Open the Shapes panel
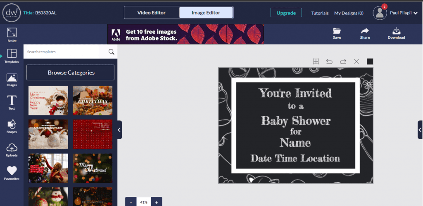Viewport: 423px width, 206px height. (x=12, y=125)
